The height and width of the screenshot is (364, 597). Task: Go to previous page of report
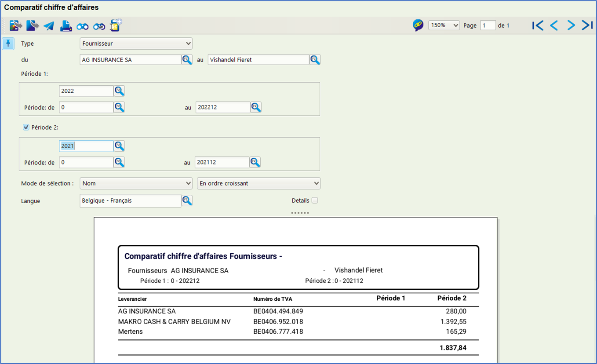click(x=554, y=25)
